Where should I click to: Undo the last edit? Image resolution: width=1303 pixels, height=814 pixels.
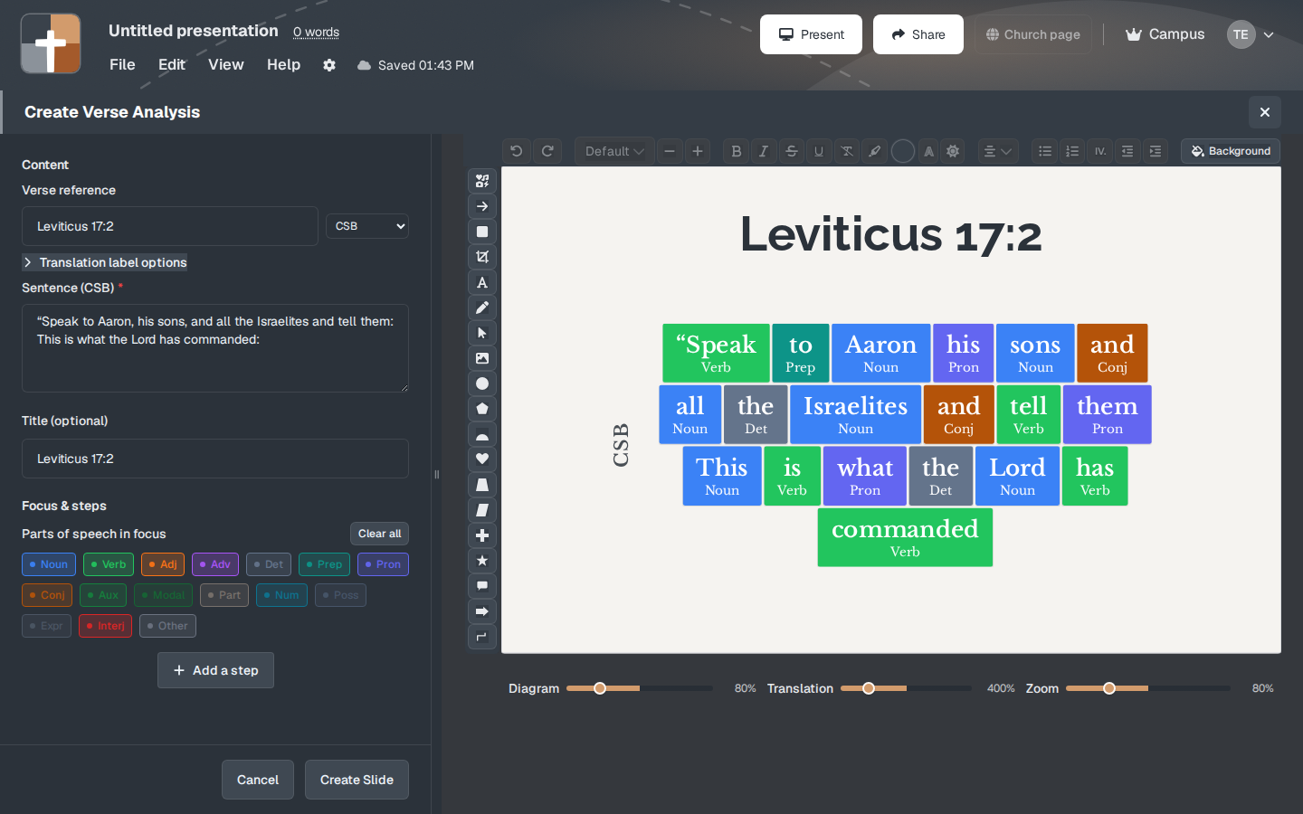point(517,151)
